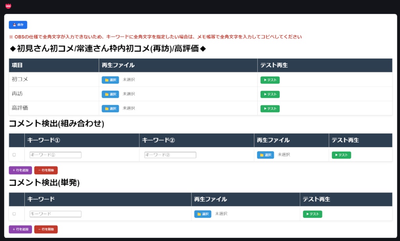The width and height of the screenshot is (400, 241).
Task: Test the 高評価 sound playback
Action: [x=270, y=108]
